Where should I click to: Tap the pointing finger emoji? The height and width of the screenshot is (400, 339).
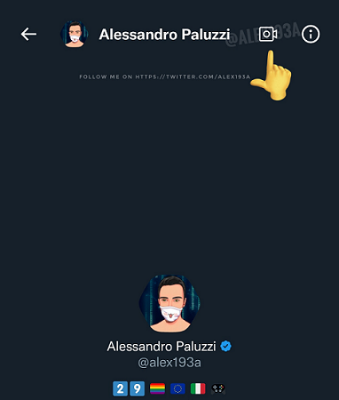pyautogui.click(x=271, y=76)
